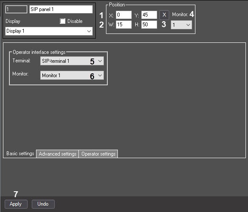Switch to the Advanced settings tab
248x212 pixels.
(x=57, y=154)
